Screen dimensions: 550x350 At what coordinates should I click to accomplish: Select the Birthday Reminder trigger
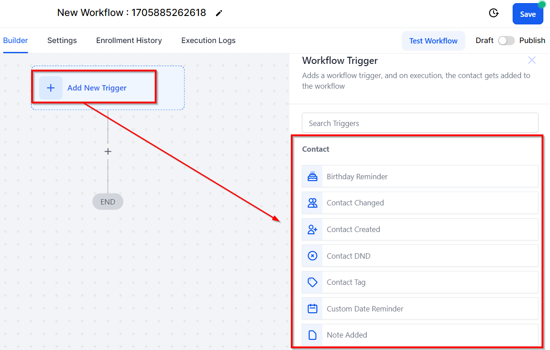pos(420,177)
